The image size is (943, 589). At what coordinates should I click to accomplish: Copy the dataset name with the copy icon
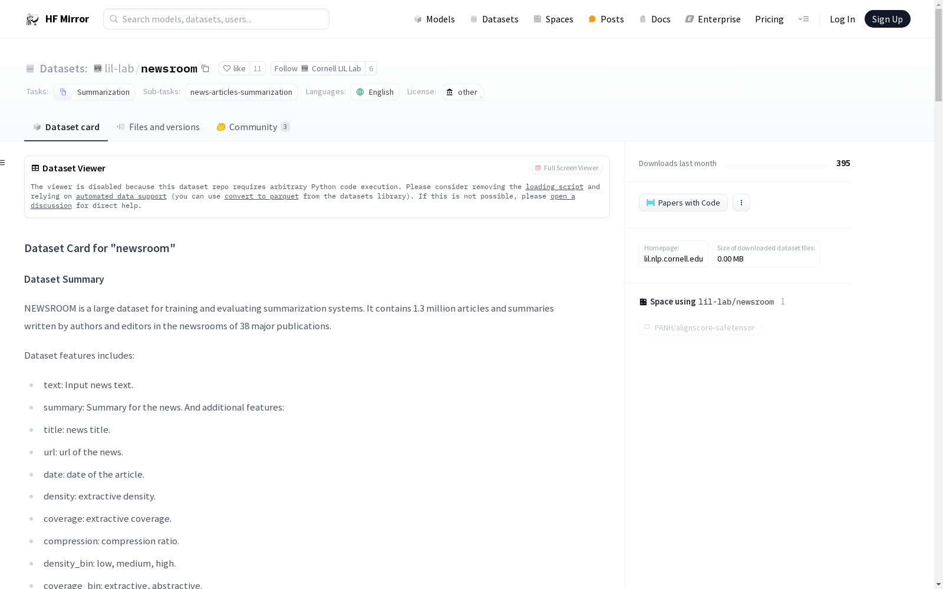tap(205, 68)
